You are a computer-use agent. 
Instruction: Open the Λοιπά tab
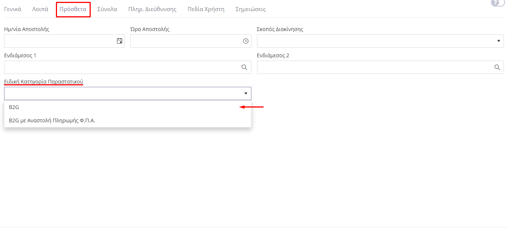(x=40, y=9)
